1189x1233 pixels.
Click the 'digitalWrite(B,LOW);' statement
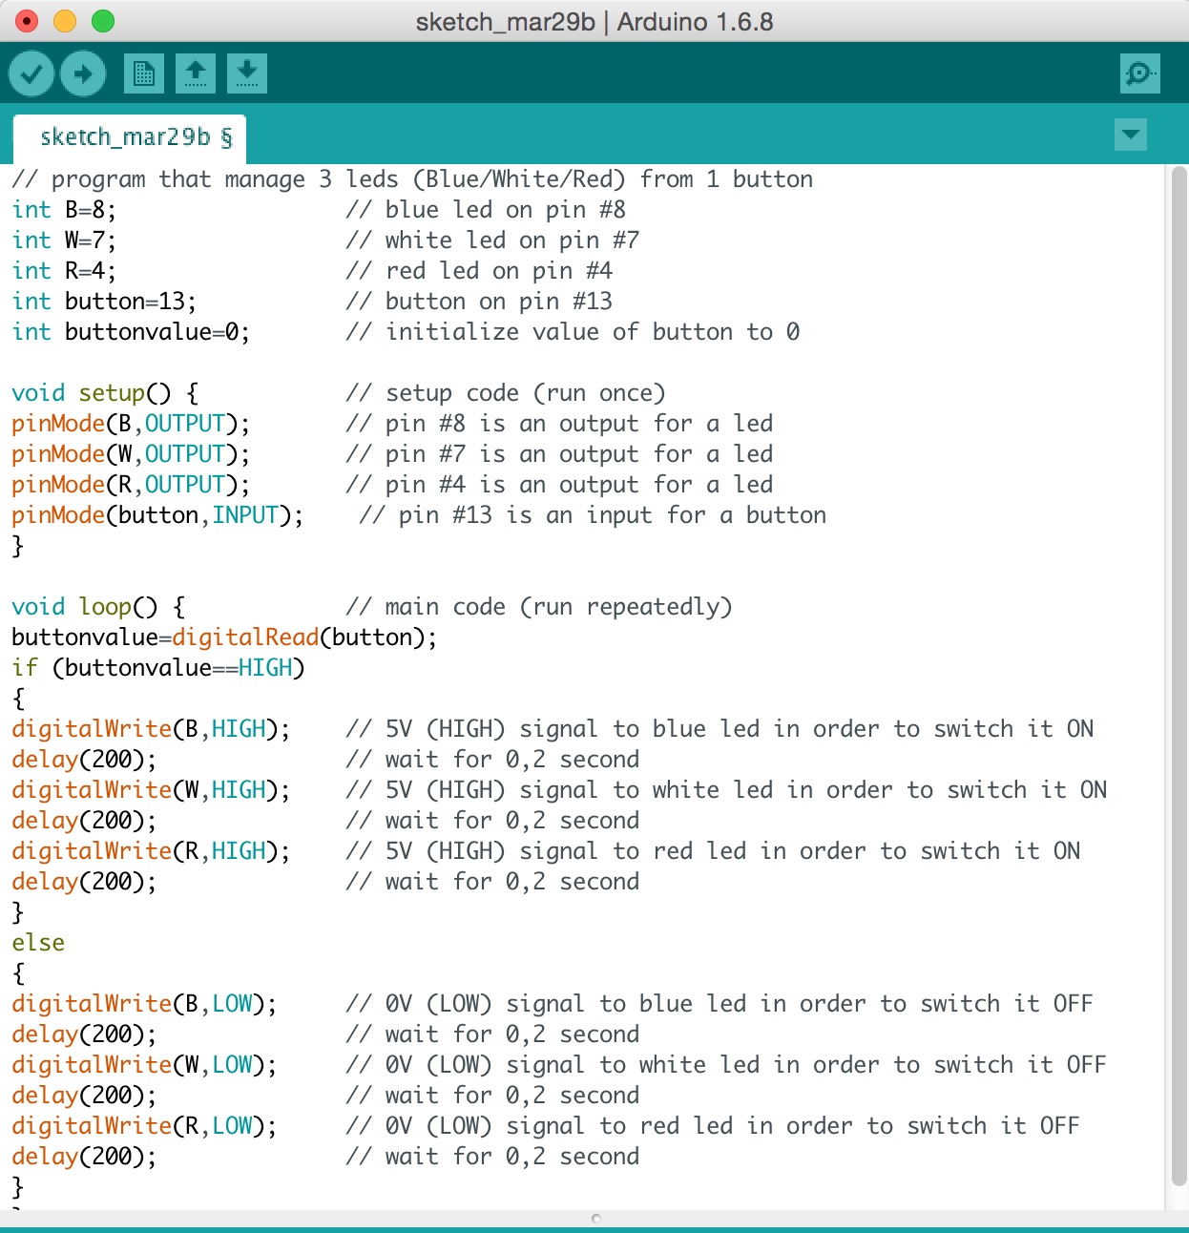point(144,1004)
